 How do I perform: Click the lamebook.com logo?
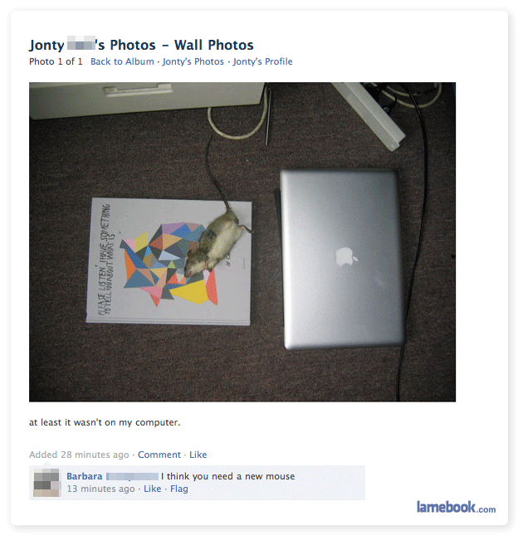tap(456, 508)
